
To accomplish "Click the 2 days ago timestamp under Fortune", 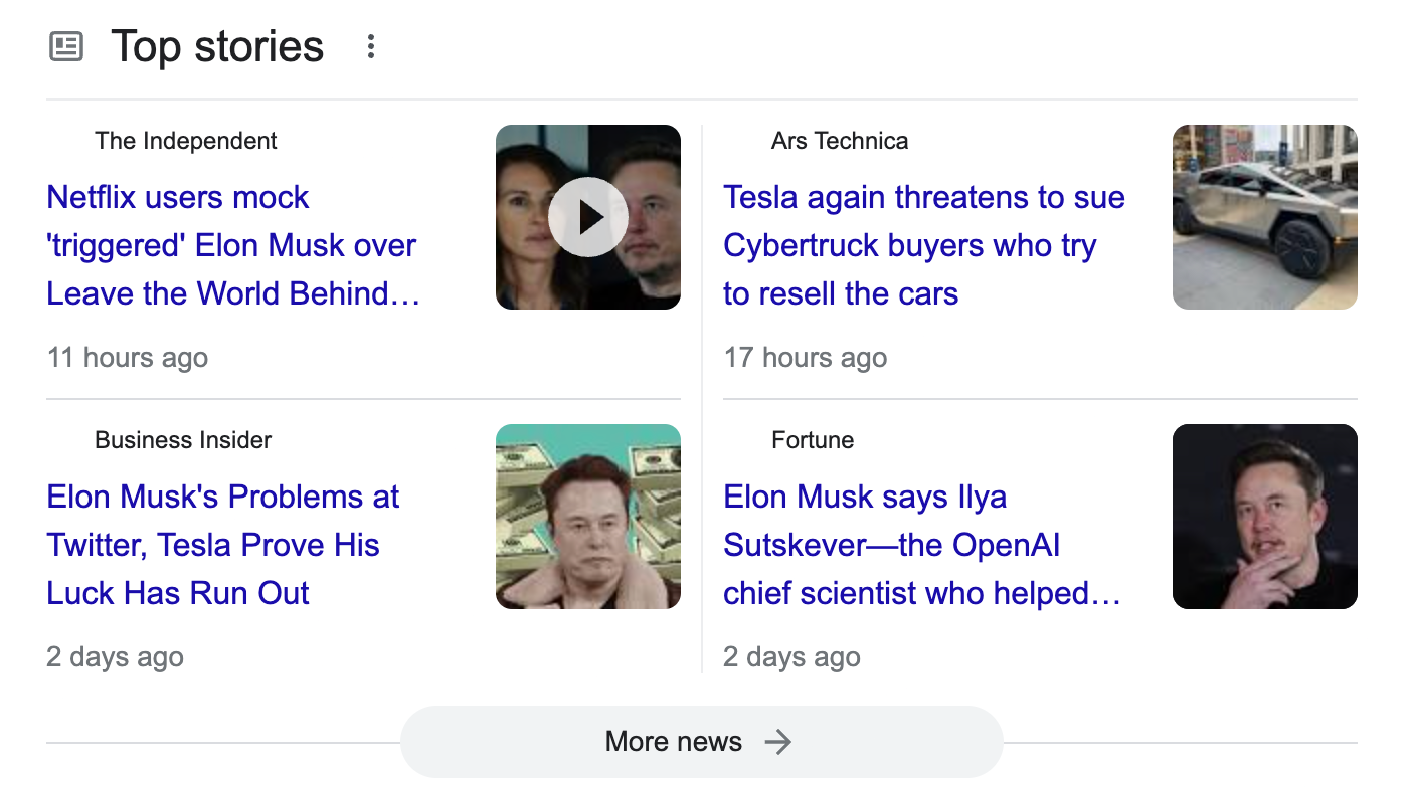I will [x=791, y=657].
